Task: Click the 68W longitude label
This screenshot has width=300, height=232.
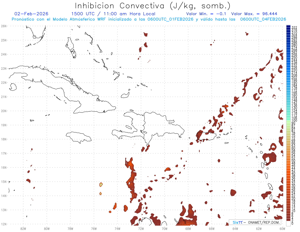Action: point(188,228)
